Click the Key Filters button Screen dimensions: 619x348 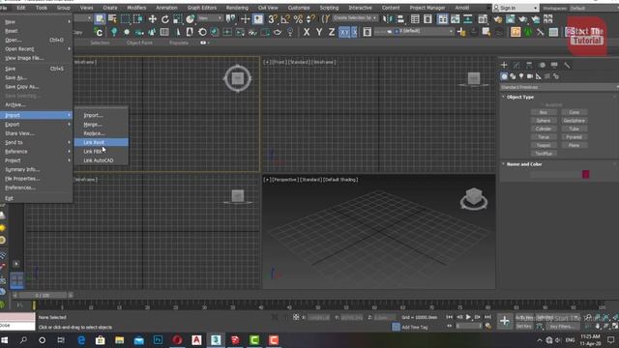[x=562, y=327]
